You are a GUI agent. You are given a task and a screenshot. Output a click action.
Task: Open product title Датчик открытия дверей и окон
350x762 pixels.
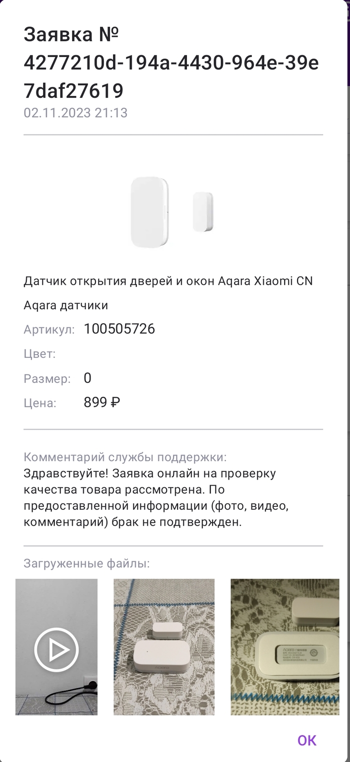168,281
